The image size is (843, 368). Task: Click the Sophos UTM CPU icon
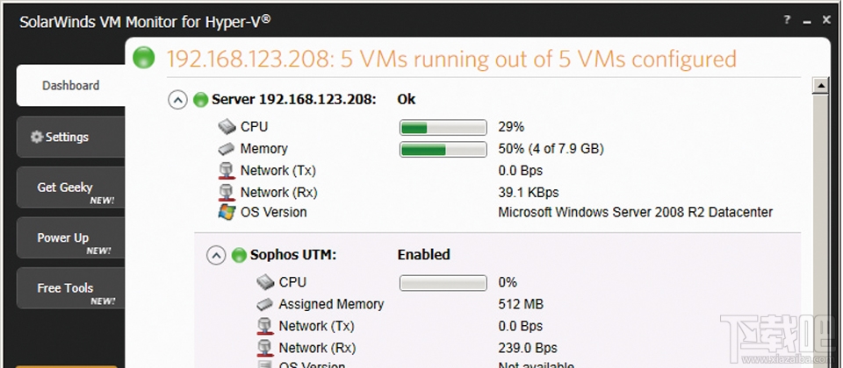pyautogui.click(x=265, y=282)
